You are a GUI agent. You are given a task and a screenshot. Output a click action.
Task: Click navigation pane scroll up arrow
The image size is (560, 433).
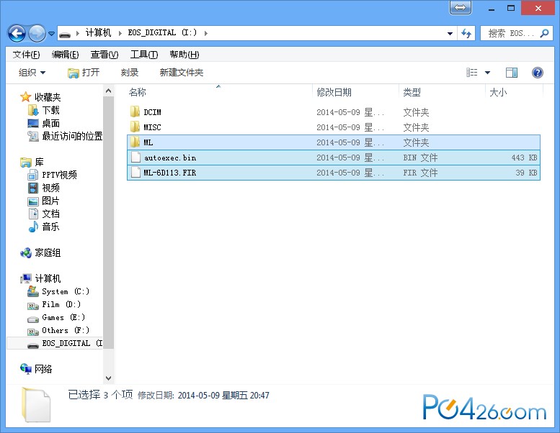coord(109,91)
